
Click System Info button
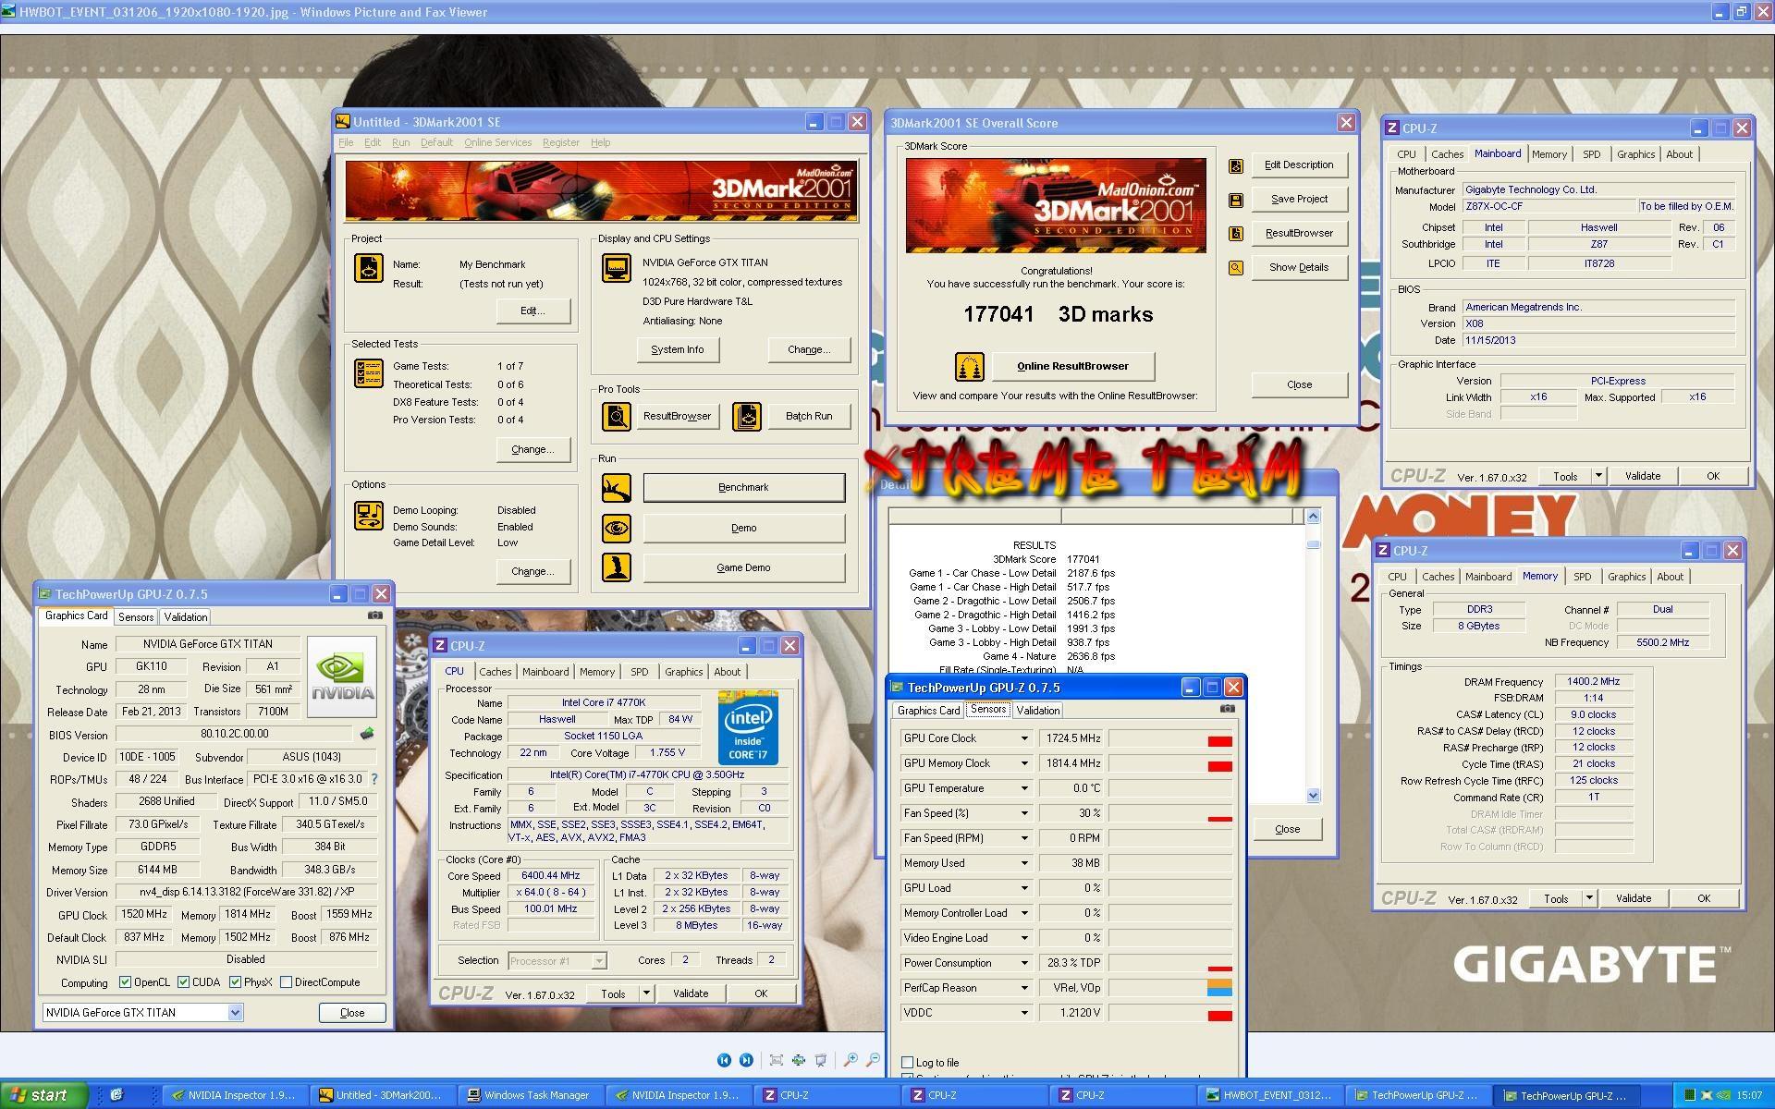(677, 349)
